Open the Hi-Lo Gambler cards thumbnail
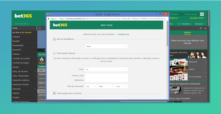 tap(178, 77)
